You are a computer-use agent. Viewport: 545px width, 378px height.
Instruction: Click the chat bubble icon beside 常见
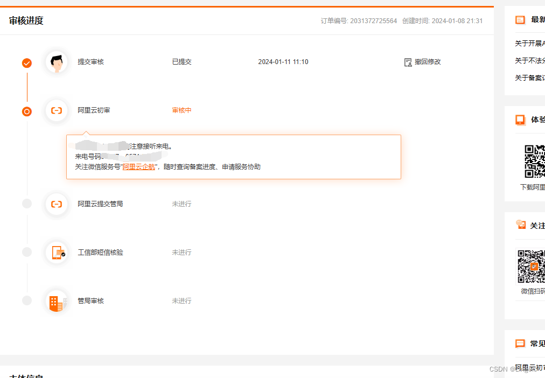pos(520,344)
